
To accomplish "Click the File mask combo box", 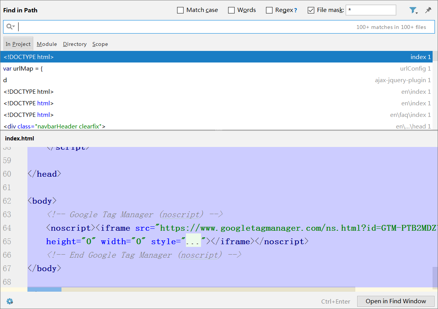I will click(x=370, y=10).
